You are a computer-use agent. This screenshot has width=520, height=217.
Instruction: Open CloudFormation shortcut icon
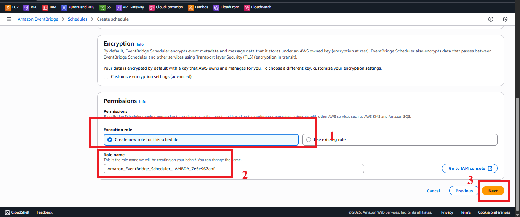[x=152, y=7]
